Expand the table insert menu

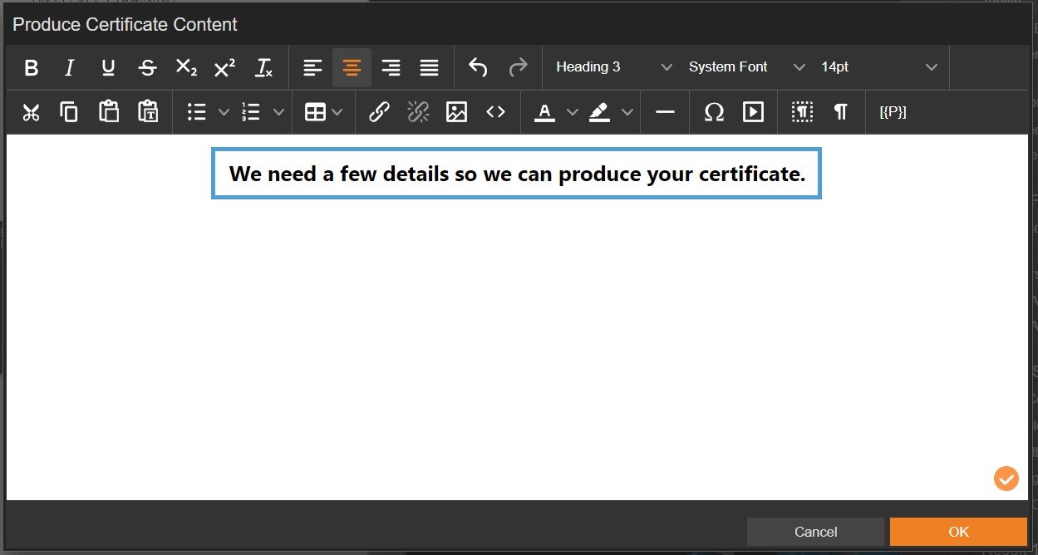tap(323, 112)
